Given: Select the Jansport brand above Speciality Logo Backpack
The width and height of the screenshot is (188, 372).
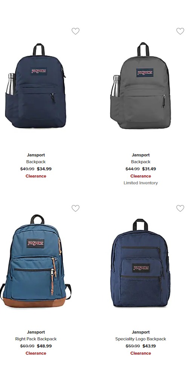Looking at the screenshot, I should [141, 332].
